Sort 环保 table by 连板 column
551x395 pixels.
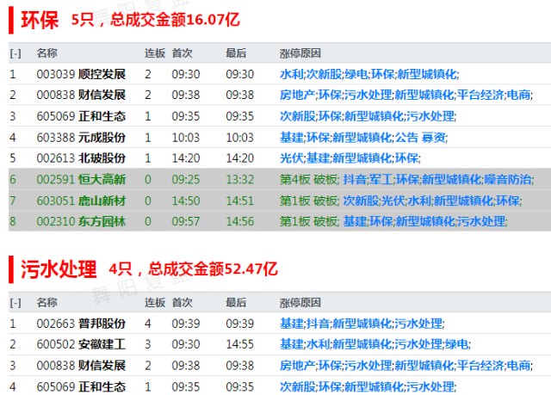[x=155, y=53]
